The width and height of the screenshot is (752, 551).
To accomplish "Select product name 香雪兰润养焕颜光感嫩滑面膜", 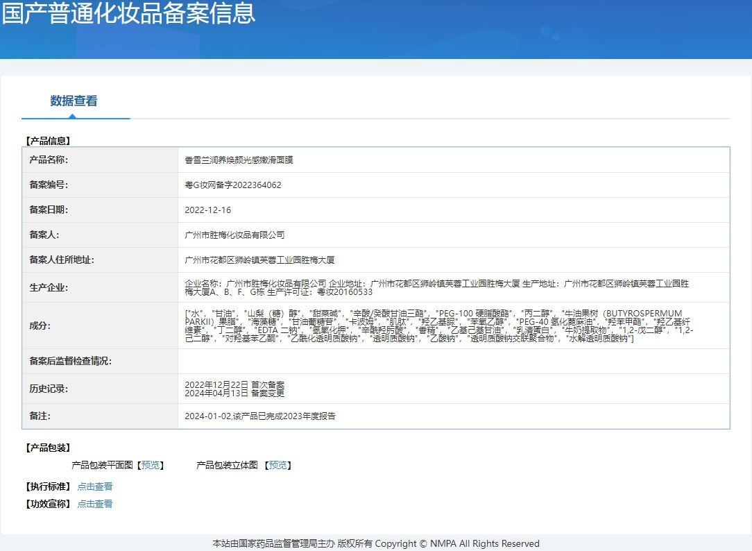I will coord(239,160).
